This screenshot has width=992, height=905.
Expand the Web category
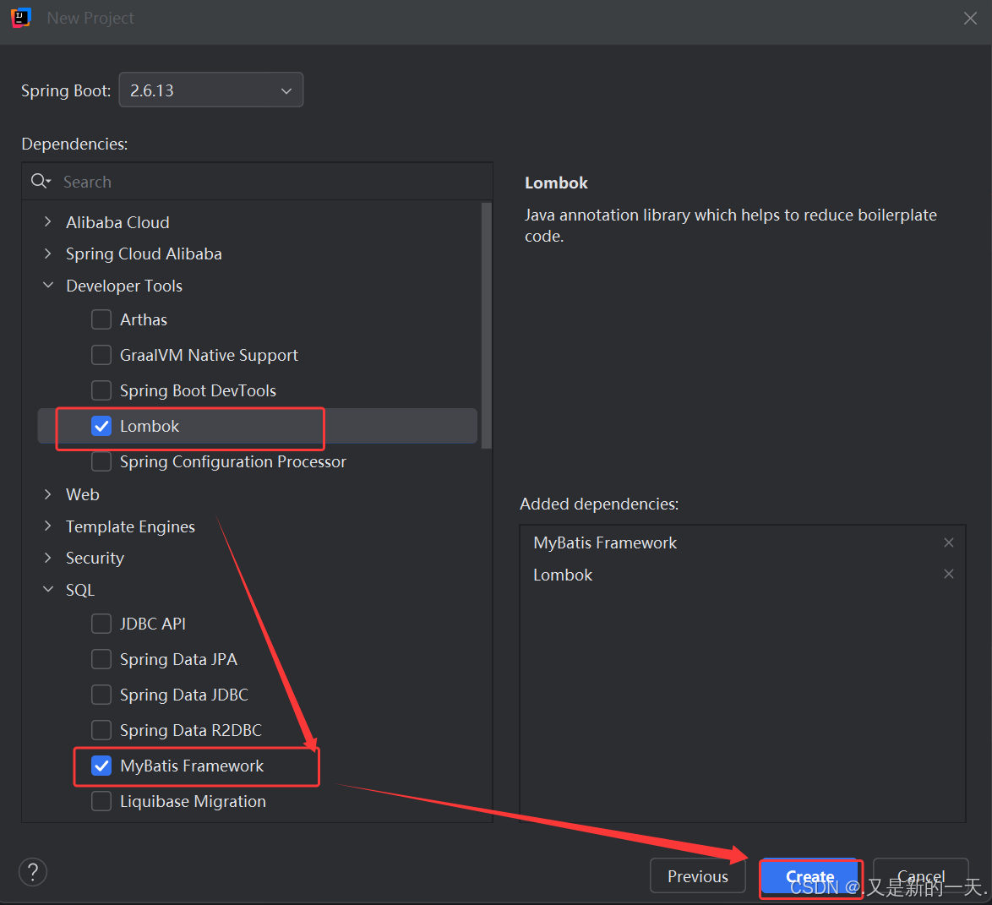[48, 494]
